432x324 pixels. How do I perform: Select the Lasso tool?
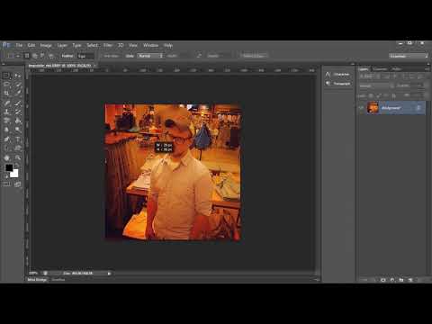[x=6, y=85]
